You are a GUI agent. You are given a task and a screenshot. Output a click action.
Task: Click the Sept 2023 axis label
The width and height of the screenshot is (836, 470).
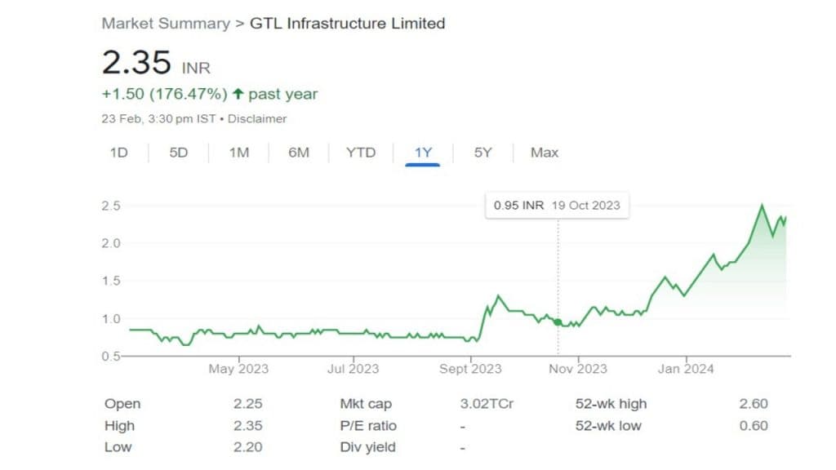tap(469, 369)
